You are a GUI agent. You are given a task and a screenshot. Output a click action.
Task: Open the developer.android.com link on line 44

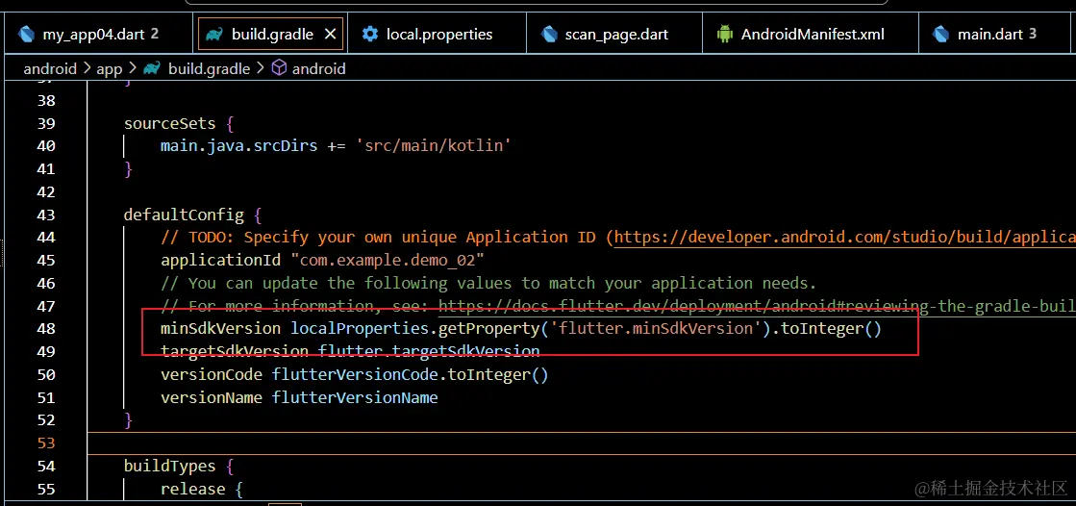pyautogui.click(x=845, y=238)
